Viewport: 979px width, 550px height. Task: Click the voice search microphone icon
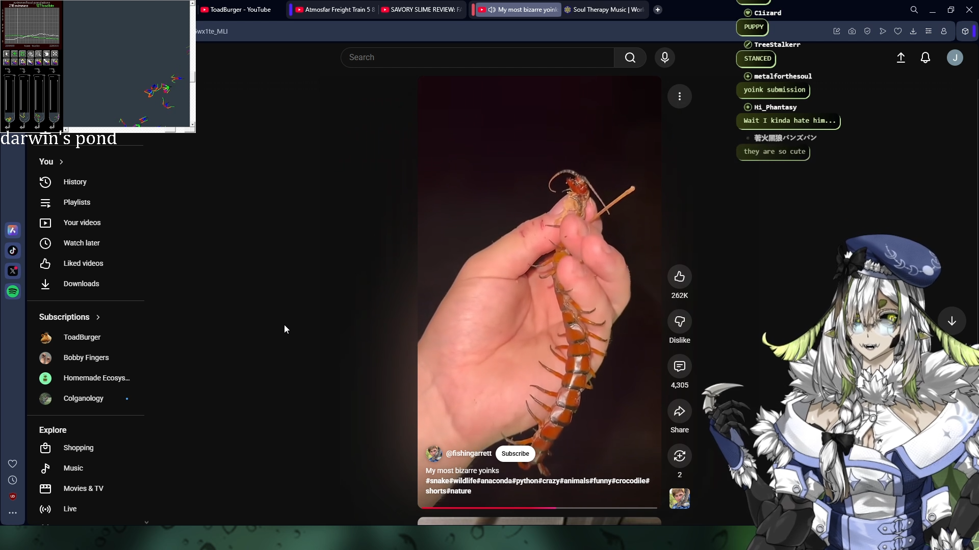664,58
